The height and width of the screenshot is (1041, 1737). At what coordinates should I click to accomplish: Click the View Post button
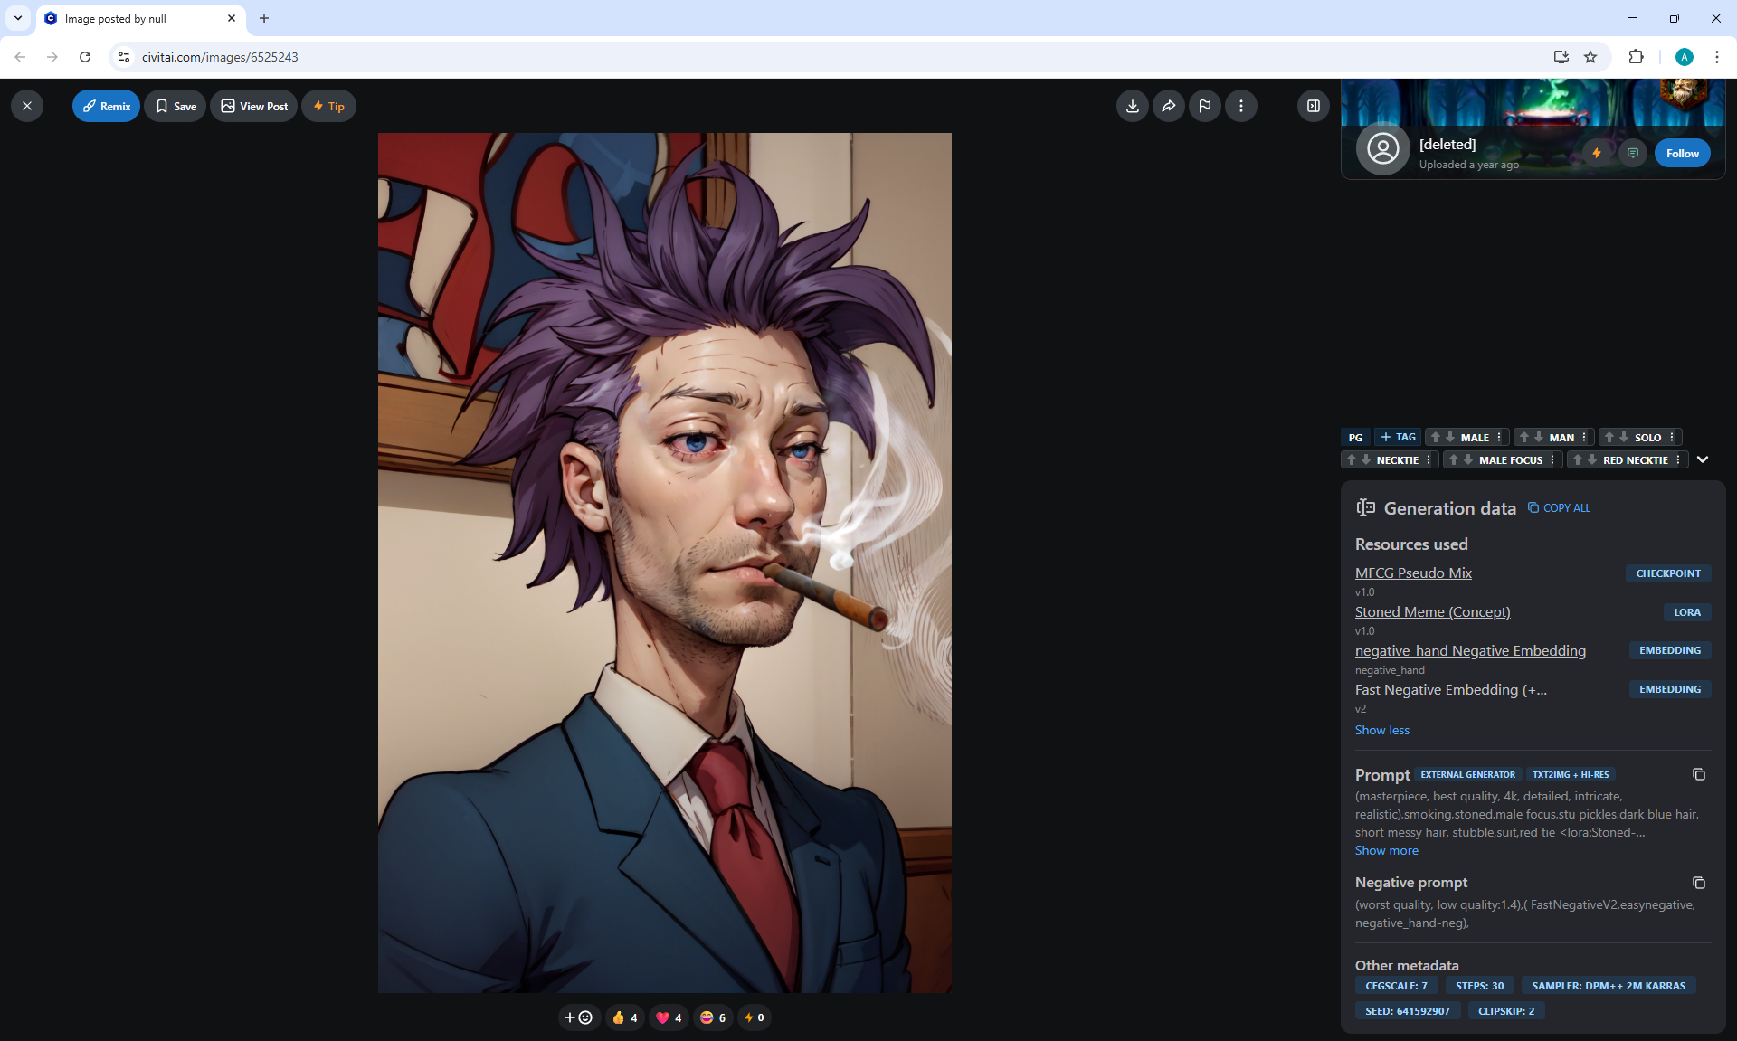pos(254,107)
